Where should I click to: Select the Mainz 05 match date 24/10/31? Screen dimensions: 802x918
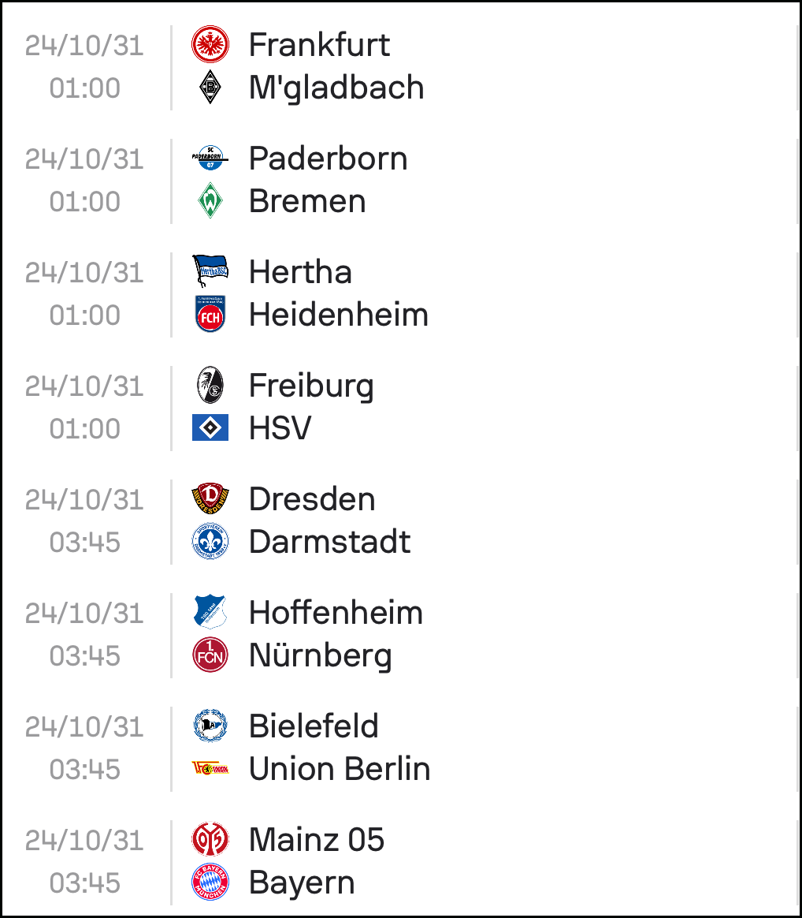point(84,841)
